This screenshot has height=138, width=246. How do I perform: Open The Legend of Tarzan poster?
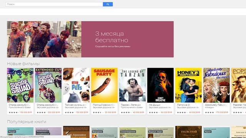132,85
